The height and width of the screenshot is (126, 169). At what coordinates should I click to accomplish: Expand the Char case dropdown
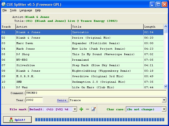tap(164, 109)
